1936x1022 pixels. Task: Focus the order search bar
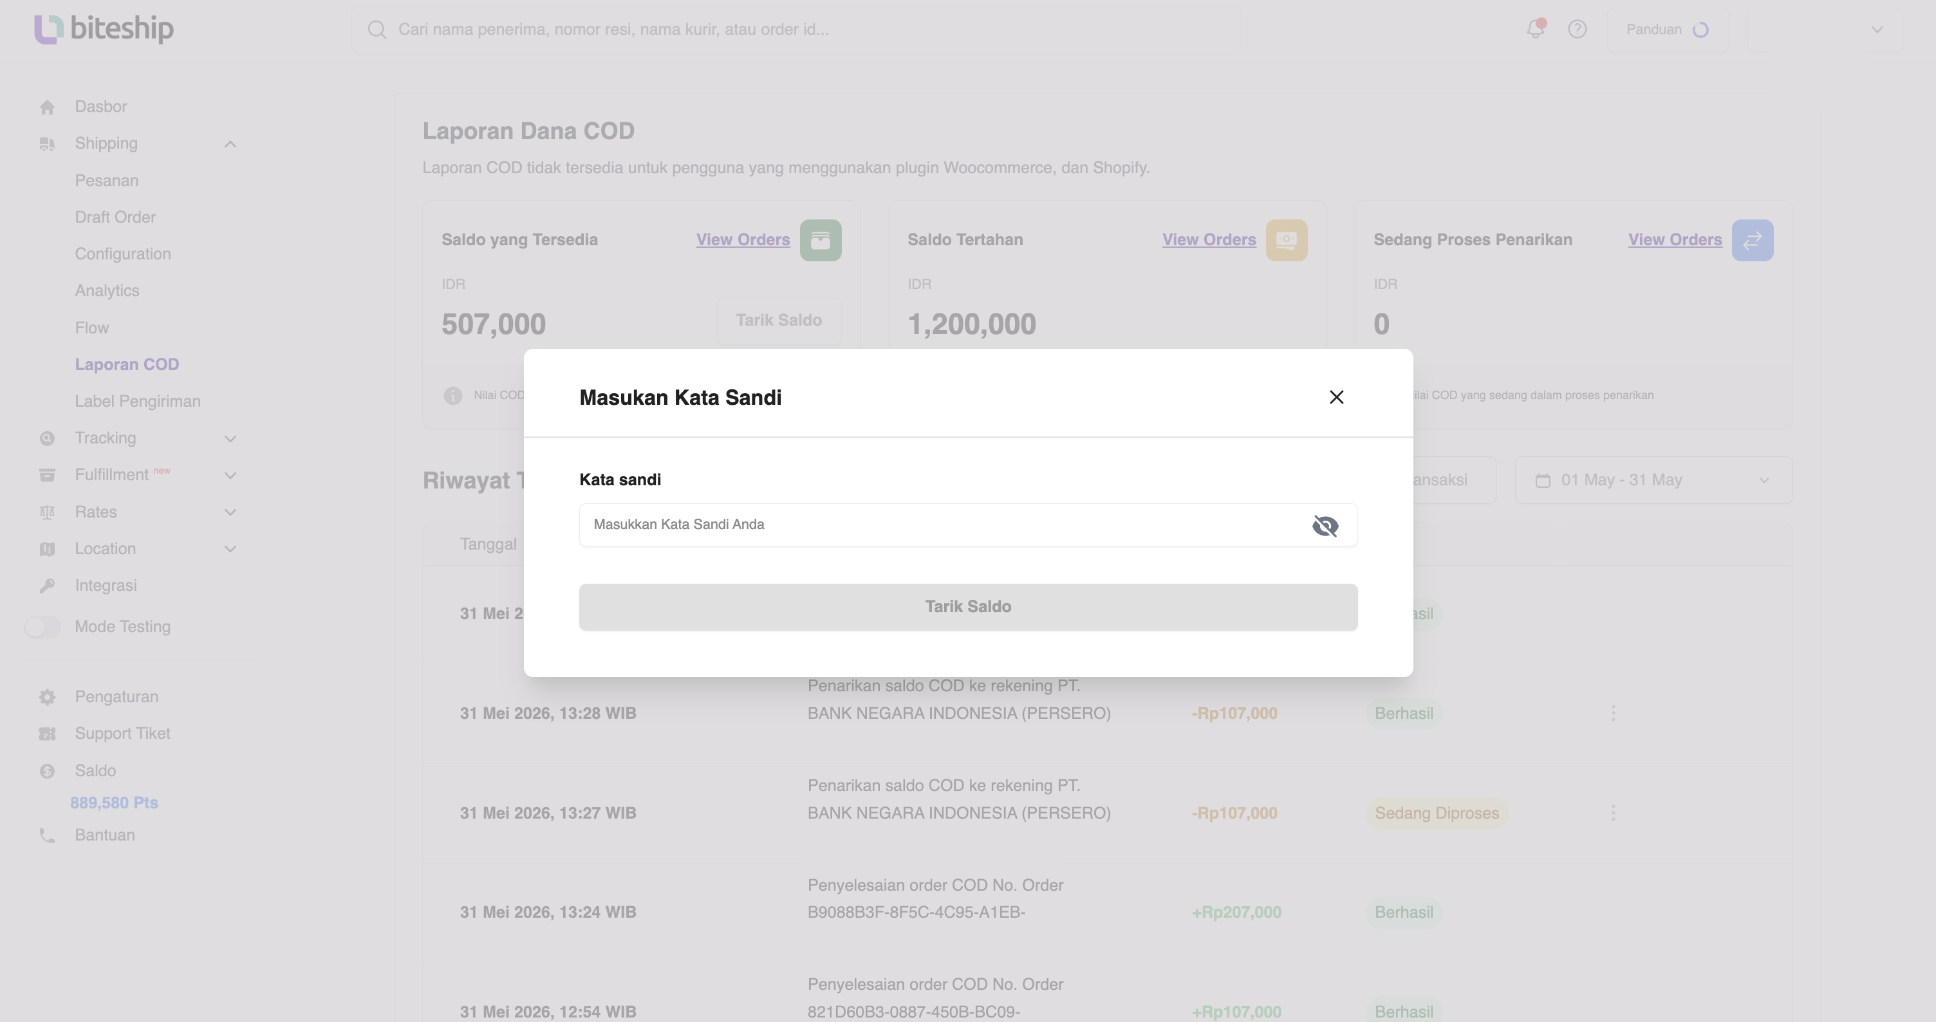(797, 30)
